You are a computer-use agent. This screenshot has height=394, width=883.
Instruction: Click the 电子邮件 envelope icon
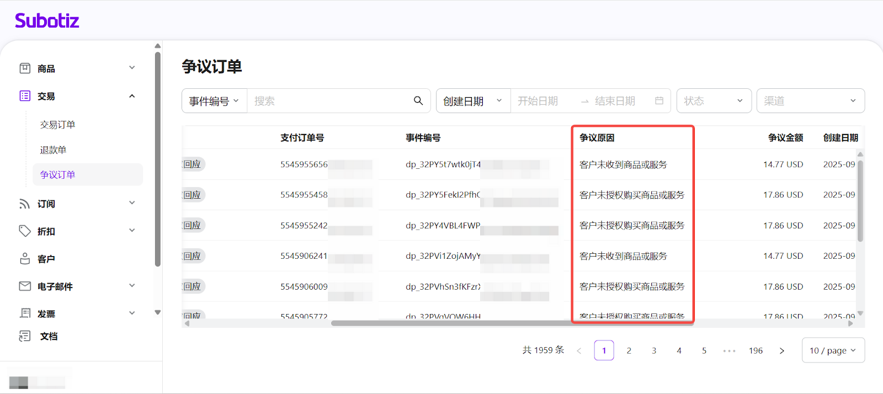pyautogui.click(x=25, y=286)
